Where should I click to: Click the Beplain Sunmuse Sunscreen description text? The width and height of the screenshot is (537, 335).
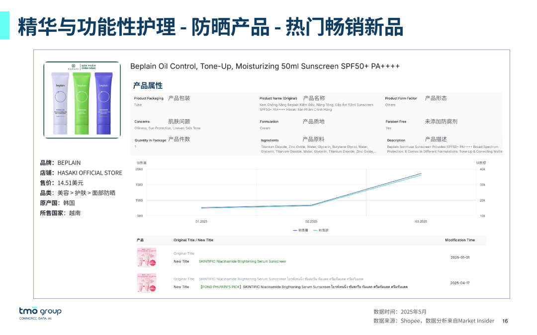[445, 149]
